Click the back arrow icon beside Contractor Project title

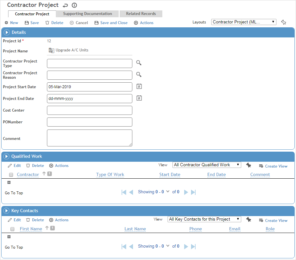[66, 5]
